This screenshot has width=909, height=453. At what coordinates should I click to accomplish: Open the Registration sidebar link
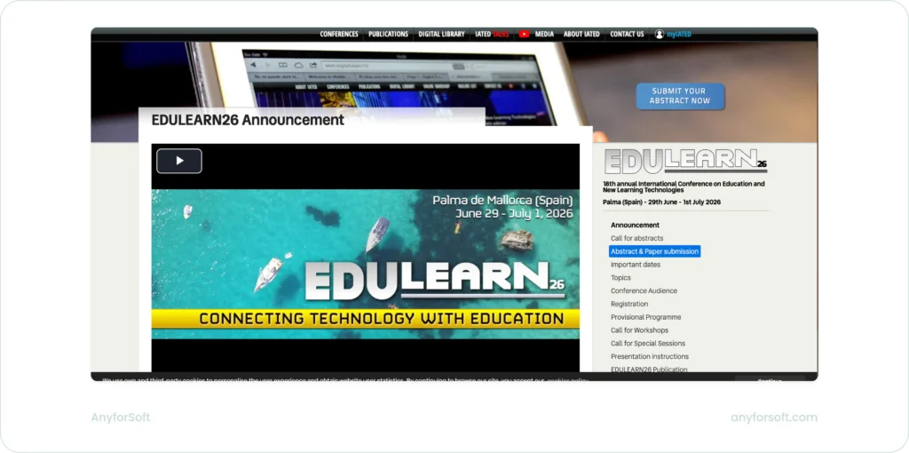629,304
